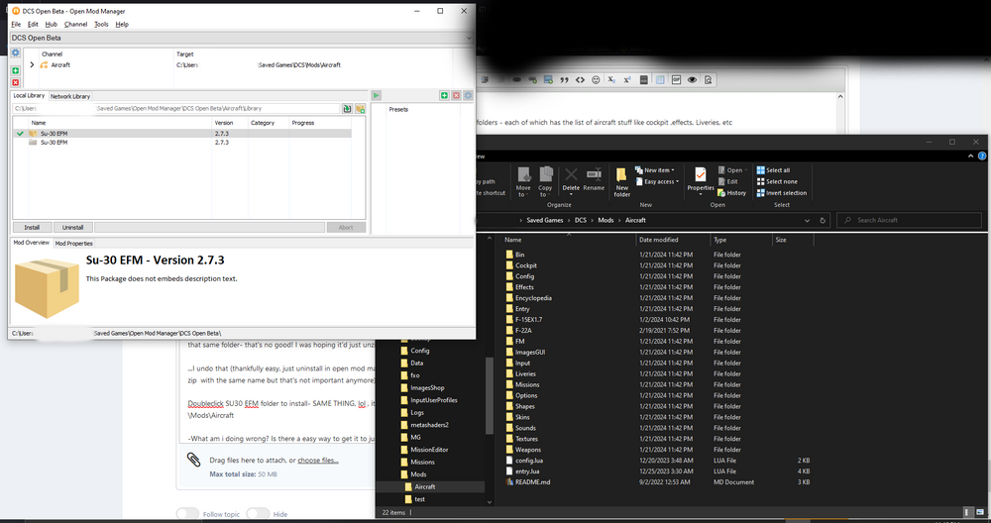Click the green add channel icon
The image size is (991, 523).
[x=16, y=70]
